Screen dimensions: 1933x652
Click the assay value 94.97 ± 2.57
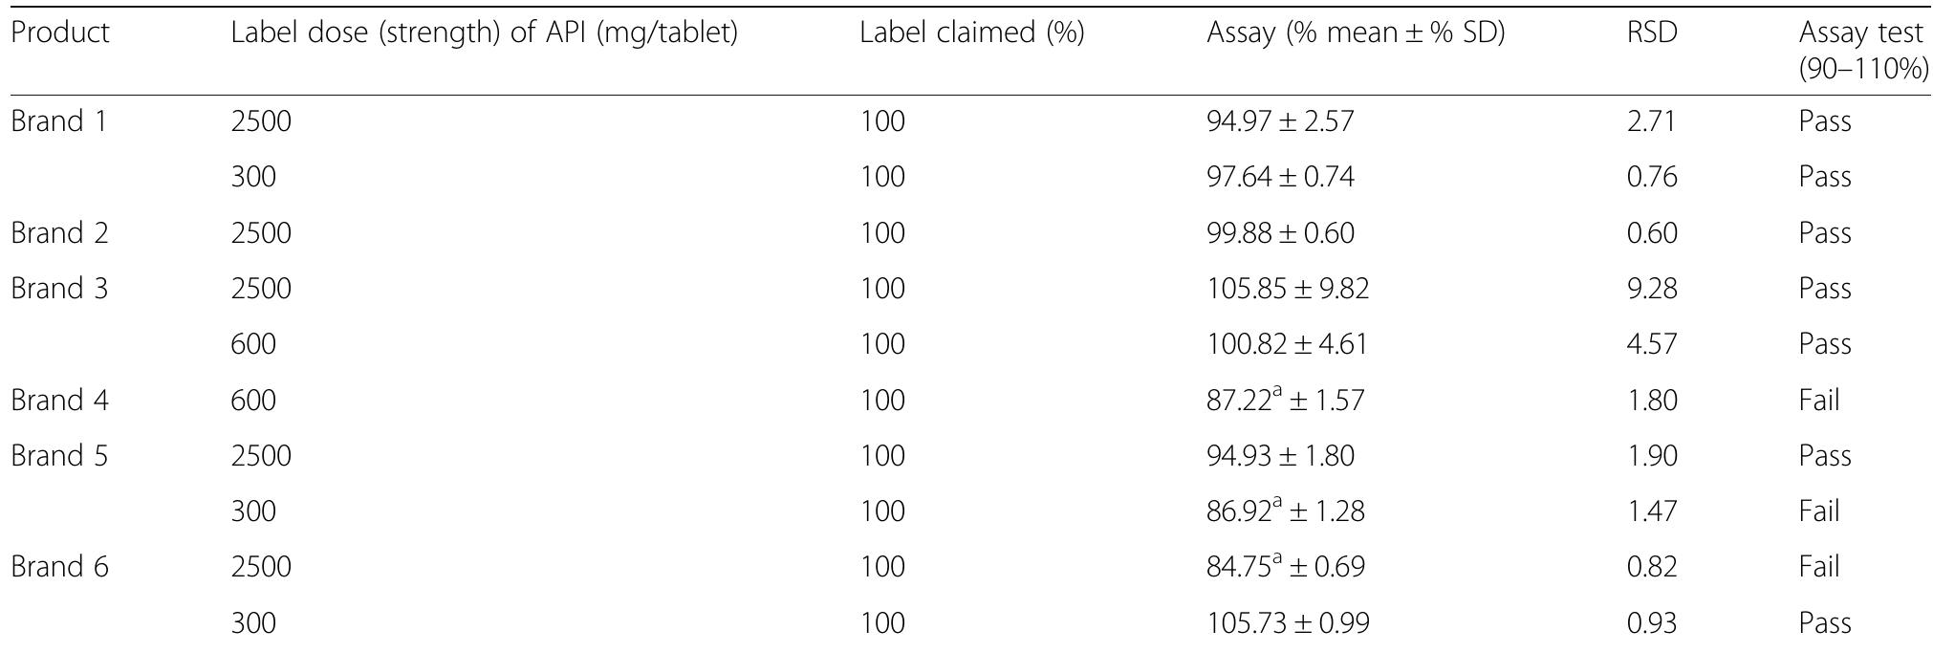click(x=1280, y=121)
